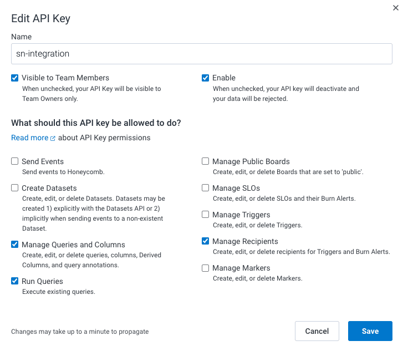This screenshot has width=403, height=351.
Task: Open the Read more permissions link
Action: pyautogui.click(x=30, y=138)
